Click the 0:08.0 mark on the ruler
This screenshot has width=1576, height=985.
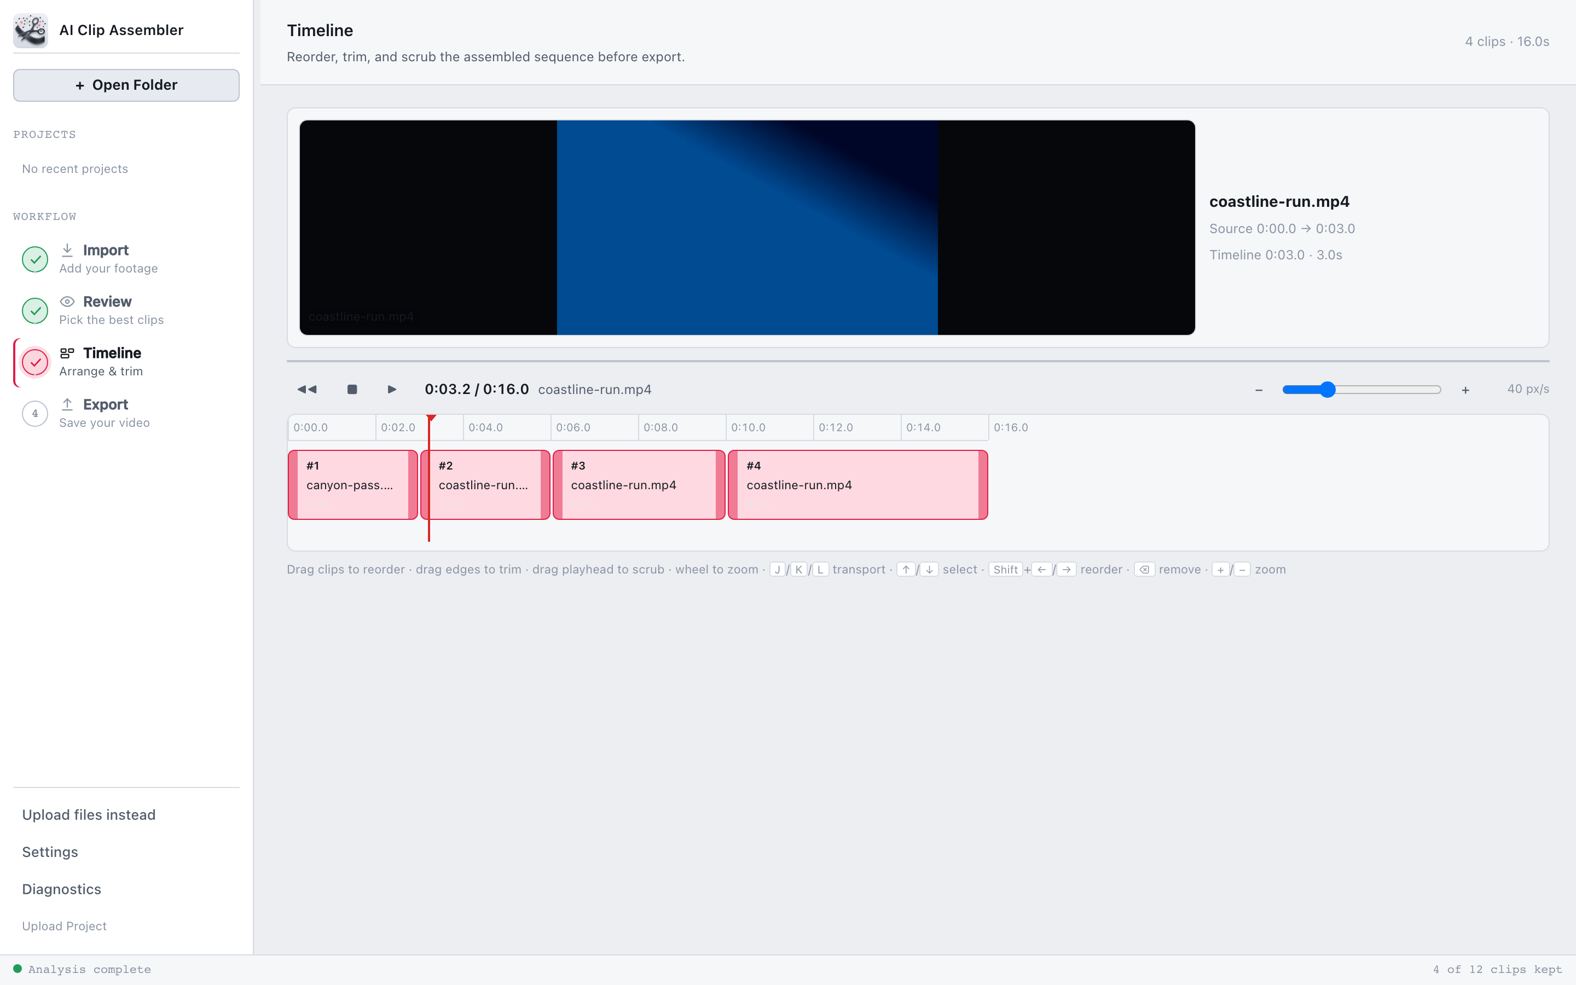tap(660, 427)
